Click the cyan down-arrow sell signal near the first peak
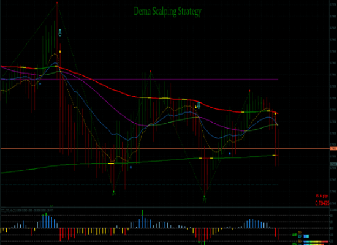337x245 pixels. [x=60, y=33]
